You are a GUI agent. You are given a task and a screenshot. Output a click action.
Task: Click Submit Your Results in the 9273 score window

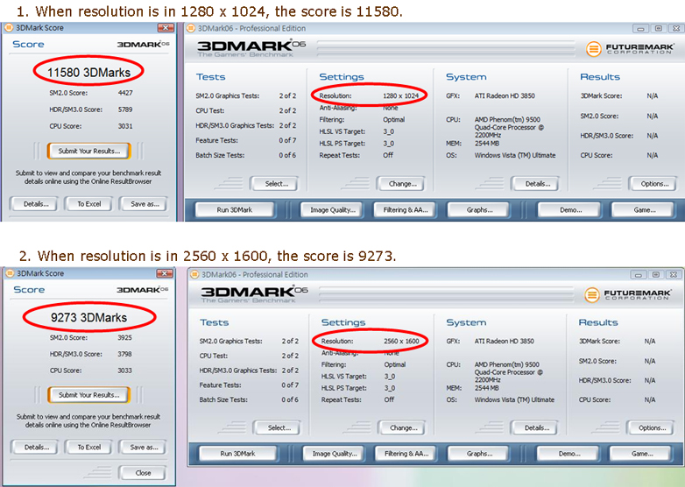pos(89,395)
